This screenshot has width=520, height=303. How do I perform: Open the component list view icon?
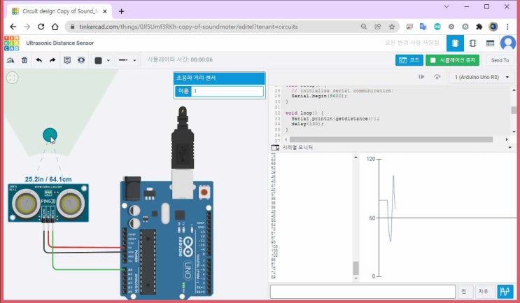490,43
